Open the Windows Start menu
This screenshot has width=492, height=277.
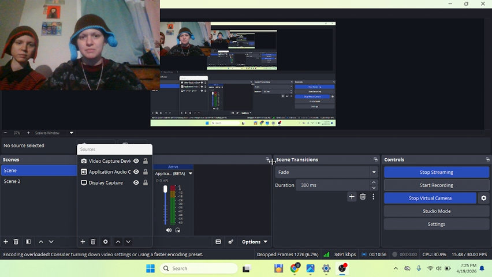point(150,268)
